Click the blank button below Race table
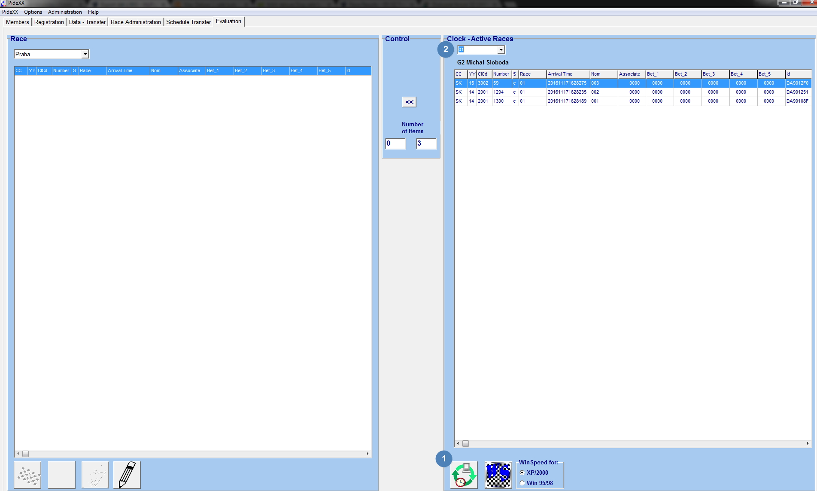 point(62,475)
